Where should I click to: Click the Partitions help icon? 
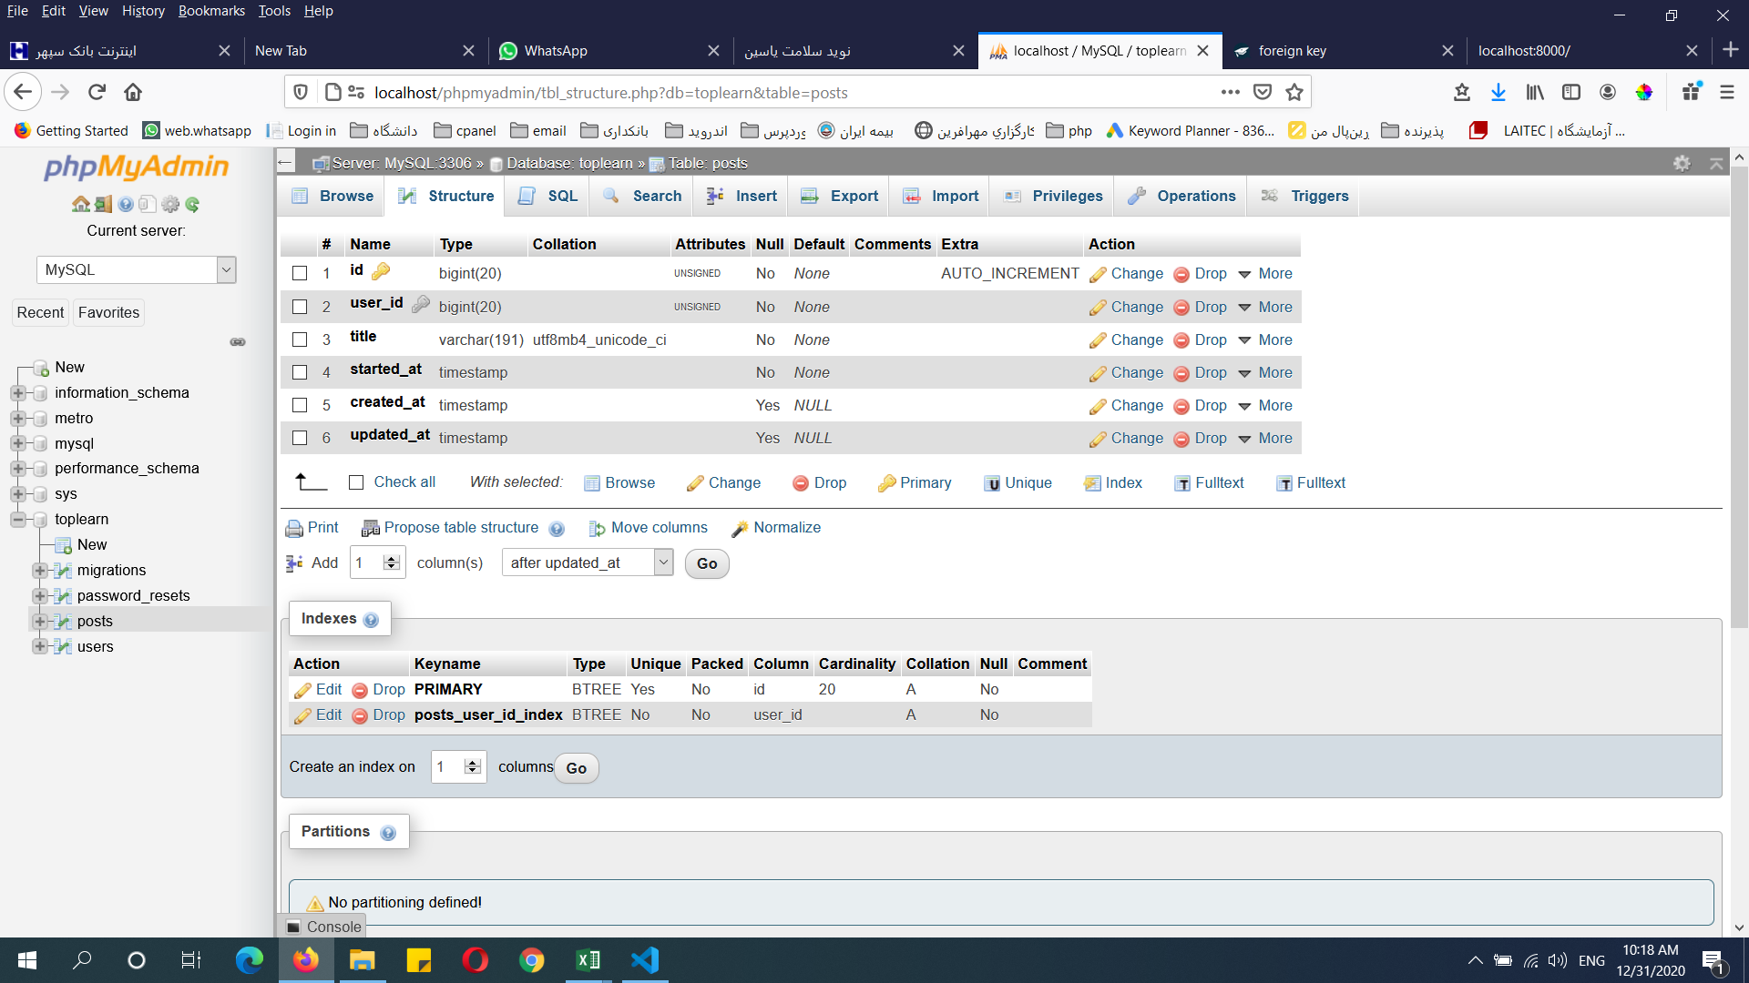click(388, 833)
